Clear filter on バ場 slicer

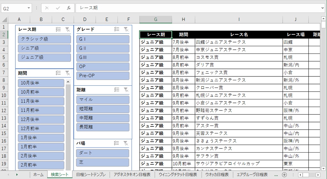126,143
